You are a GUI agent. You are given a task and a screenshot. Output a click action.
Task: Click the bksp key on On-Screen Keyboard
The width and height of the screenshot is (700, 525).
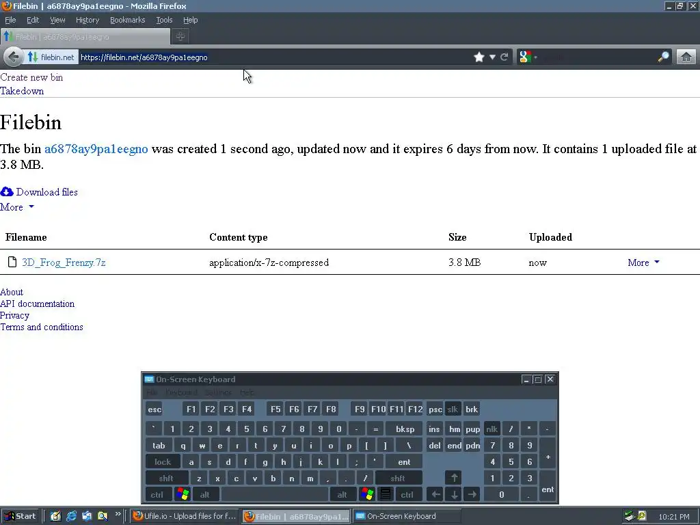coord(405,429)
